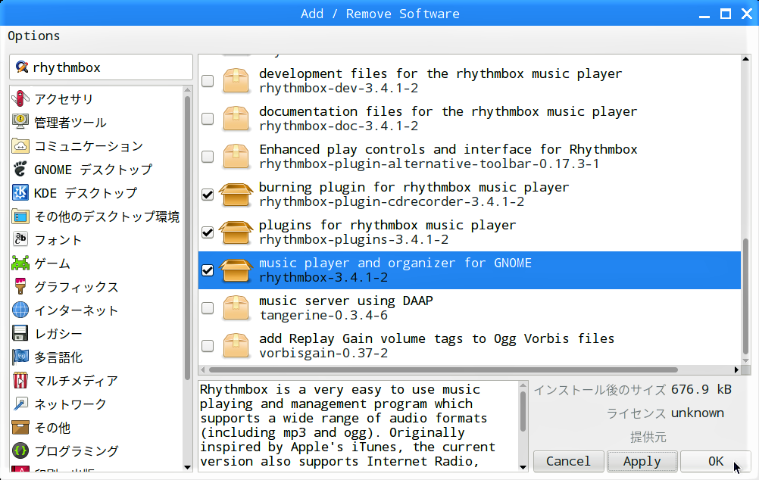Click the Cancel button
This screenshot has height=480, width=759.
pos(568,461)
